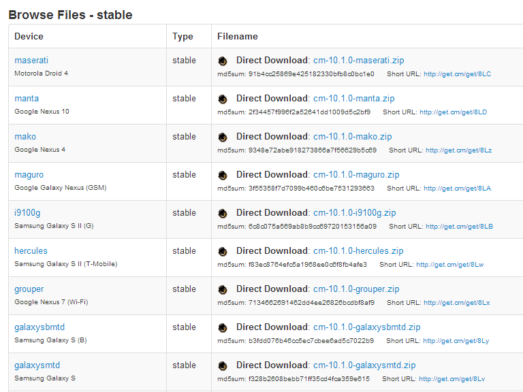Image resolution: width=523 pixels, height=392 pixels.
Task: Click the download icon for the grouper build
Action: pos(223,289)
